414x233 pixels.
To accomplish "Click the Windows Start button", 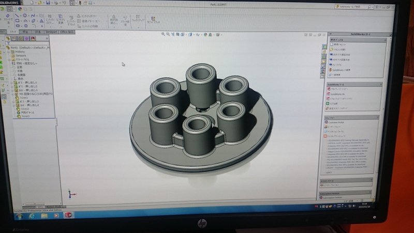I will tap(19, 216).
